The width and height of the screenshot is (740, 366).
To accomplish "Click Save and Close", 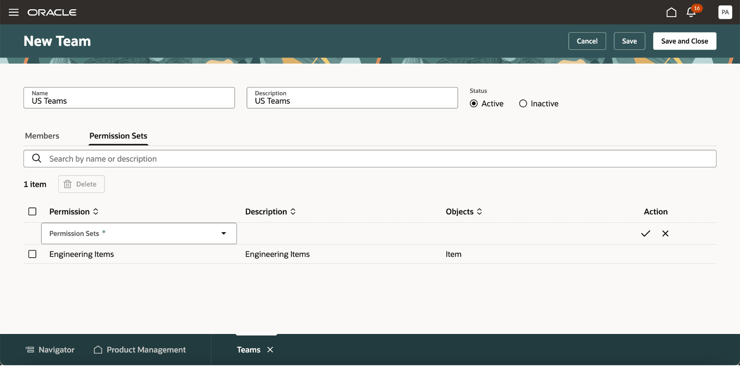I will coord(684,41).
